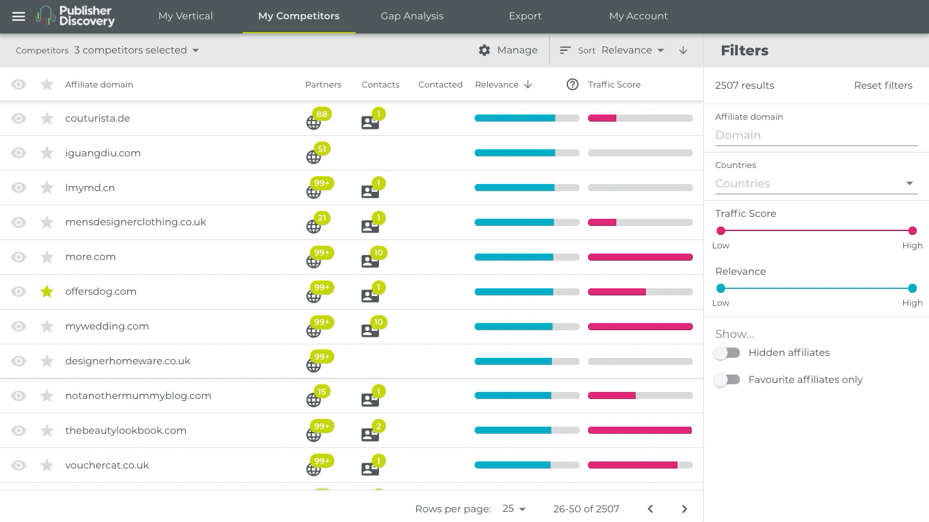Go to previous page arrow

[650, 509]
